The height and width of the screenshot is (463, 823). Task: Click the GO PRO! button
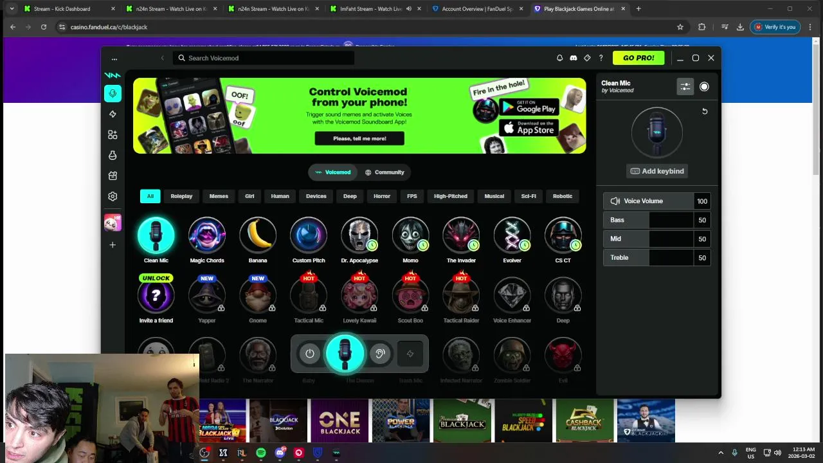(x=638, y=58)
